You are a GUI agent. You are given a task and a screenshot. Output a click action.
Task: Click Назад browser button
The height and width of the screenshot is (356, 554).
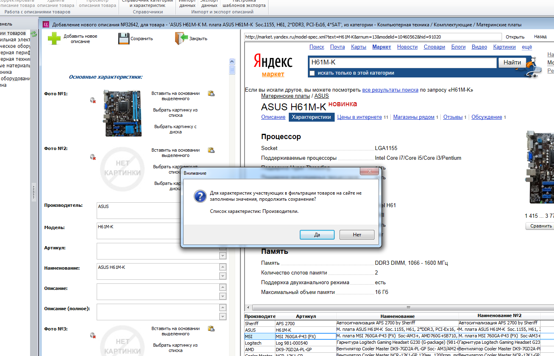coord(540,36)
